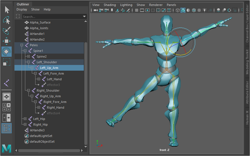Open the Outliner Display menu
Viewport: 250px width, 156px height.
pos(22,9)
